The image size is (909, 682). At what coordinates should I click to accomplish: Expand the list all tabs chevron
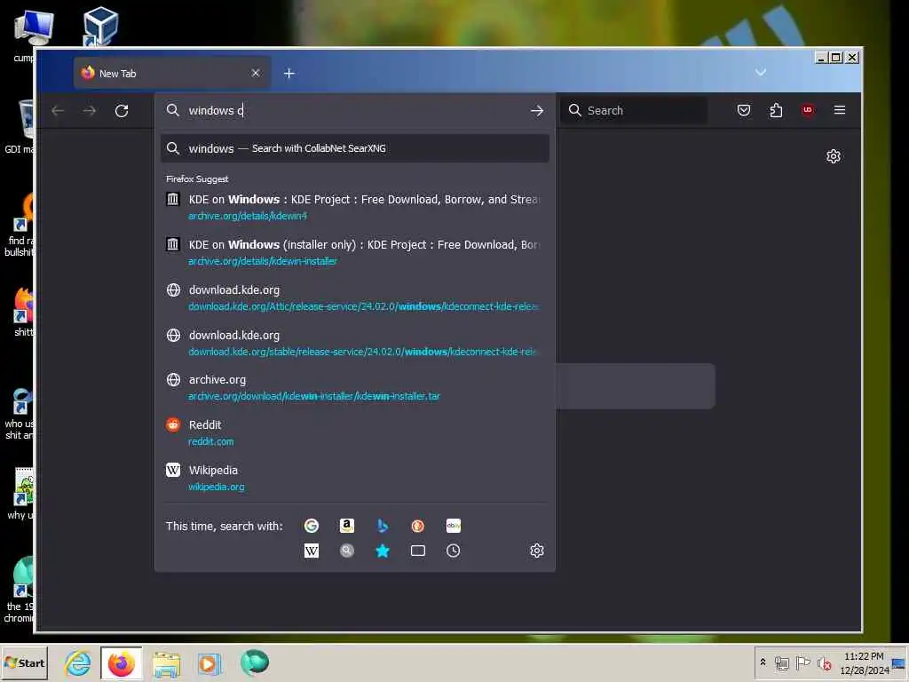point(761,73)
